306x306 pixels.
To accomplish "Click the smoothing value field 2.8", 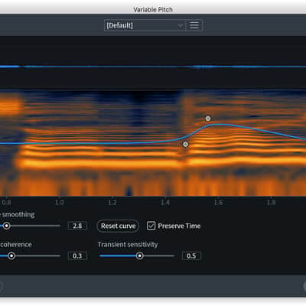I will click(x=77, y=226).
